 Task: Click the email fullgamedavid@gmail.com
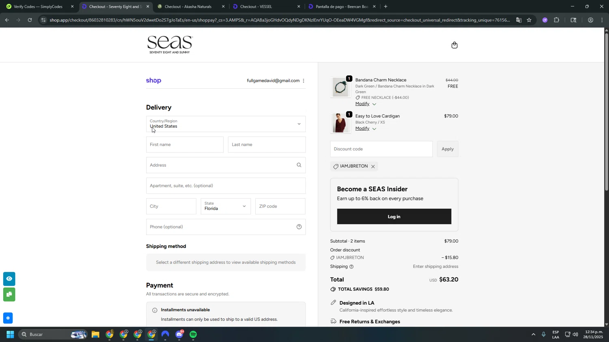coord(273,81)
